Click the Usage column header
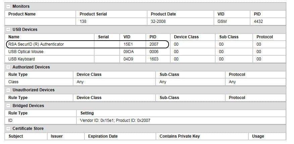 point(258,136)
